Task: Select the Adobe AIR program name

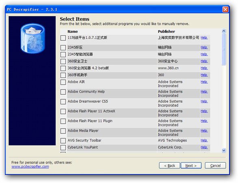Action: 76,82
